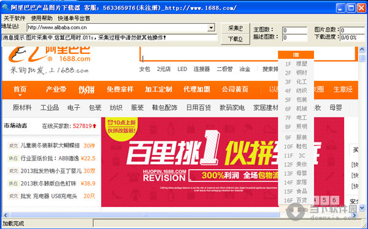
Task: Open the 连接器 search suggestion link
Action: click(x=201, y=69)
